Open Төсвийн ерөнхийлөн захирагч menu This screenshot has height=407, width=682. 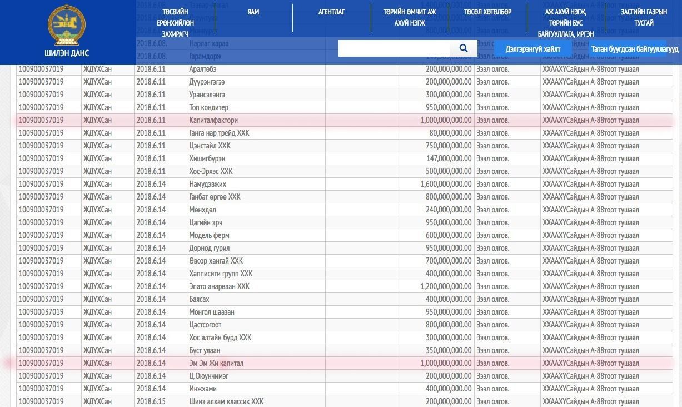point(175,23)
